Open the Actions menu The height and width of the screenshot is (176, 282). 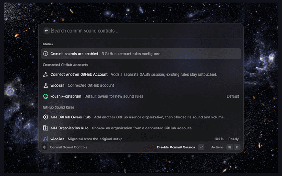pyautogui.click(x=217, y=147)
